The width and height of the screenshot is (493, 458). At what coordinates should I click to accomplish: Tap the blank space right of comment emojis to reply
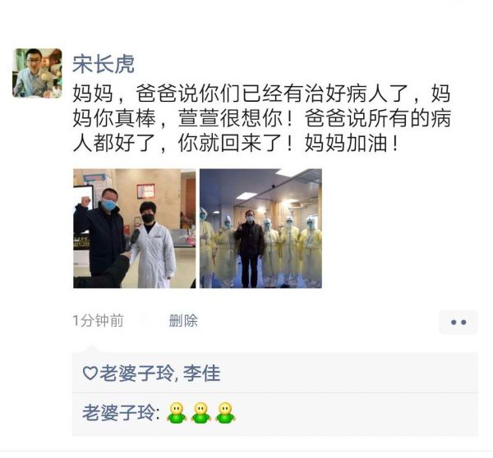pos(355,414)
